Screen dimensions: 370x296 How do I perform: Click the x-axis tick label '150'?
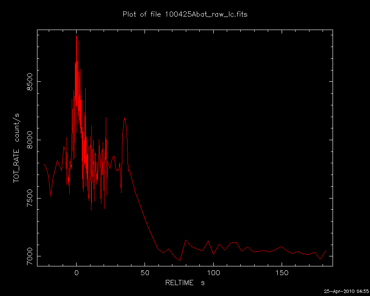[282, 273]
